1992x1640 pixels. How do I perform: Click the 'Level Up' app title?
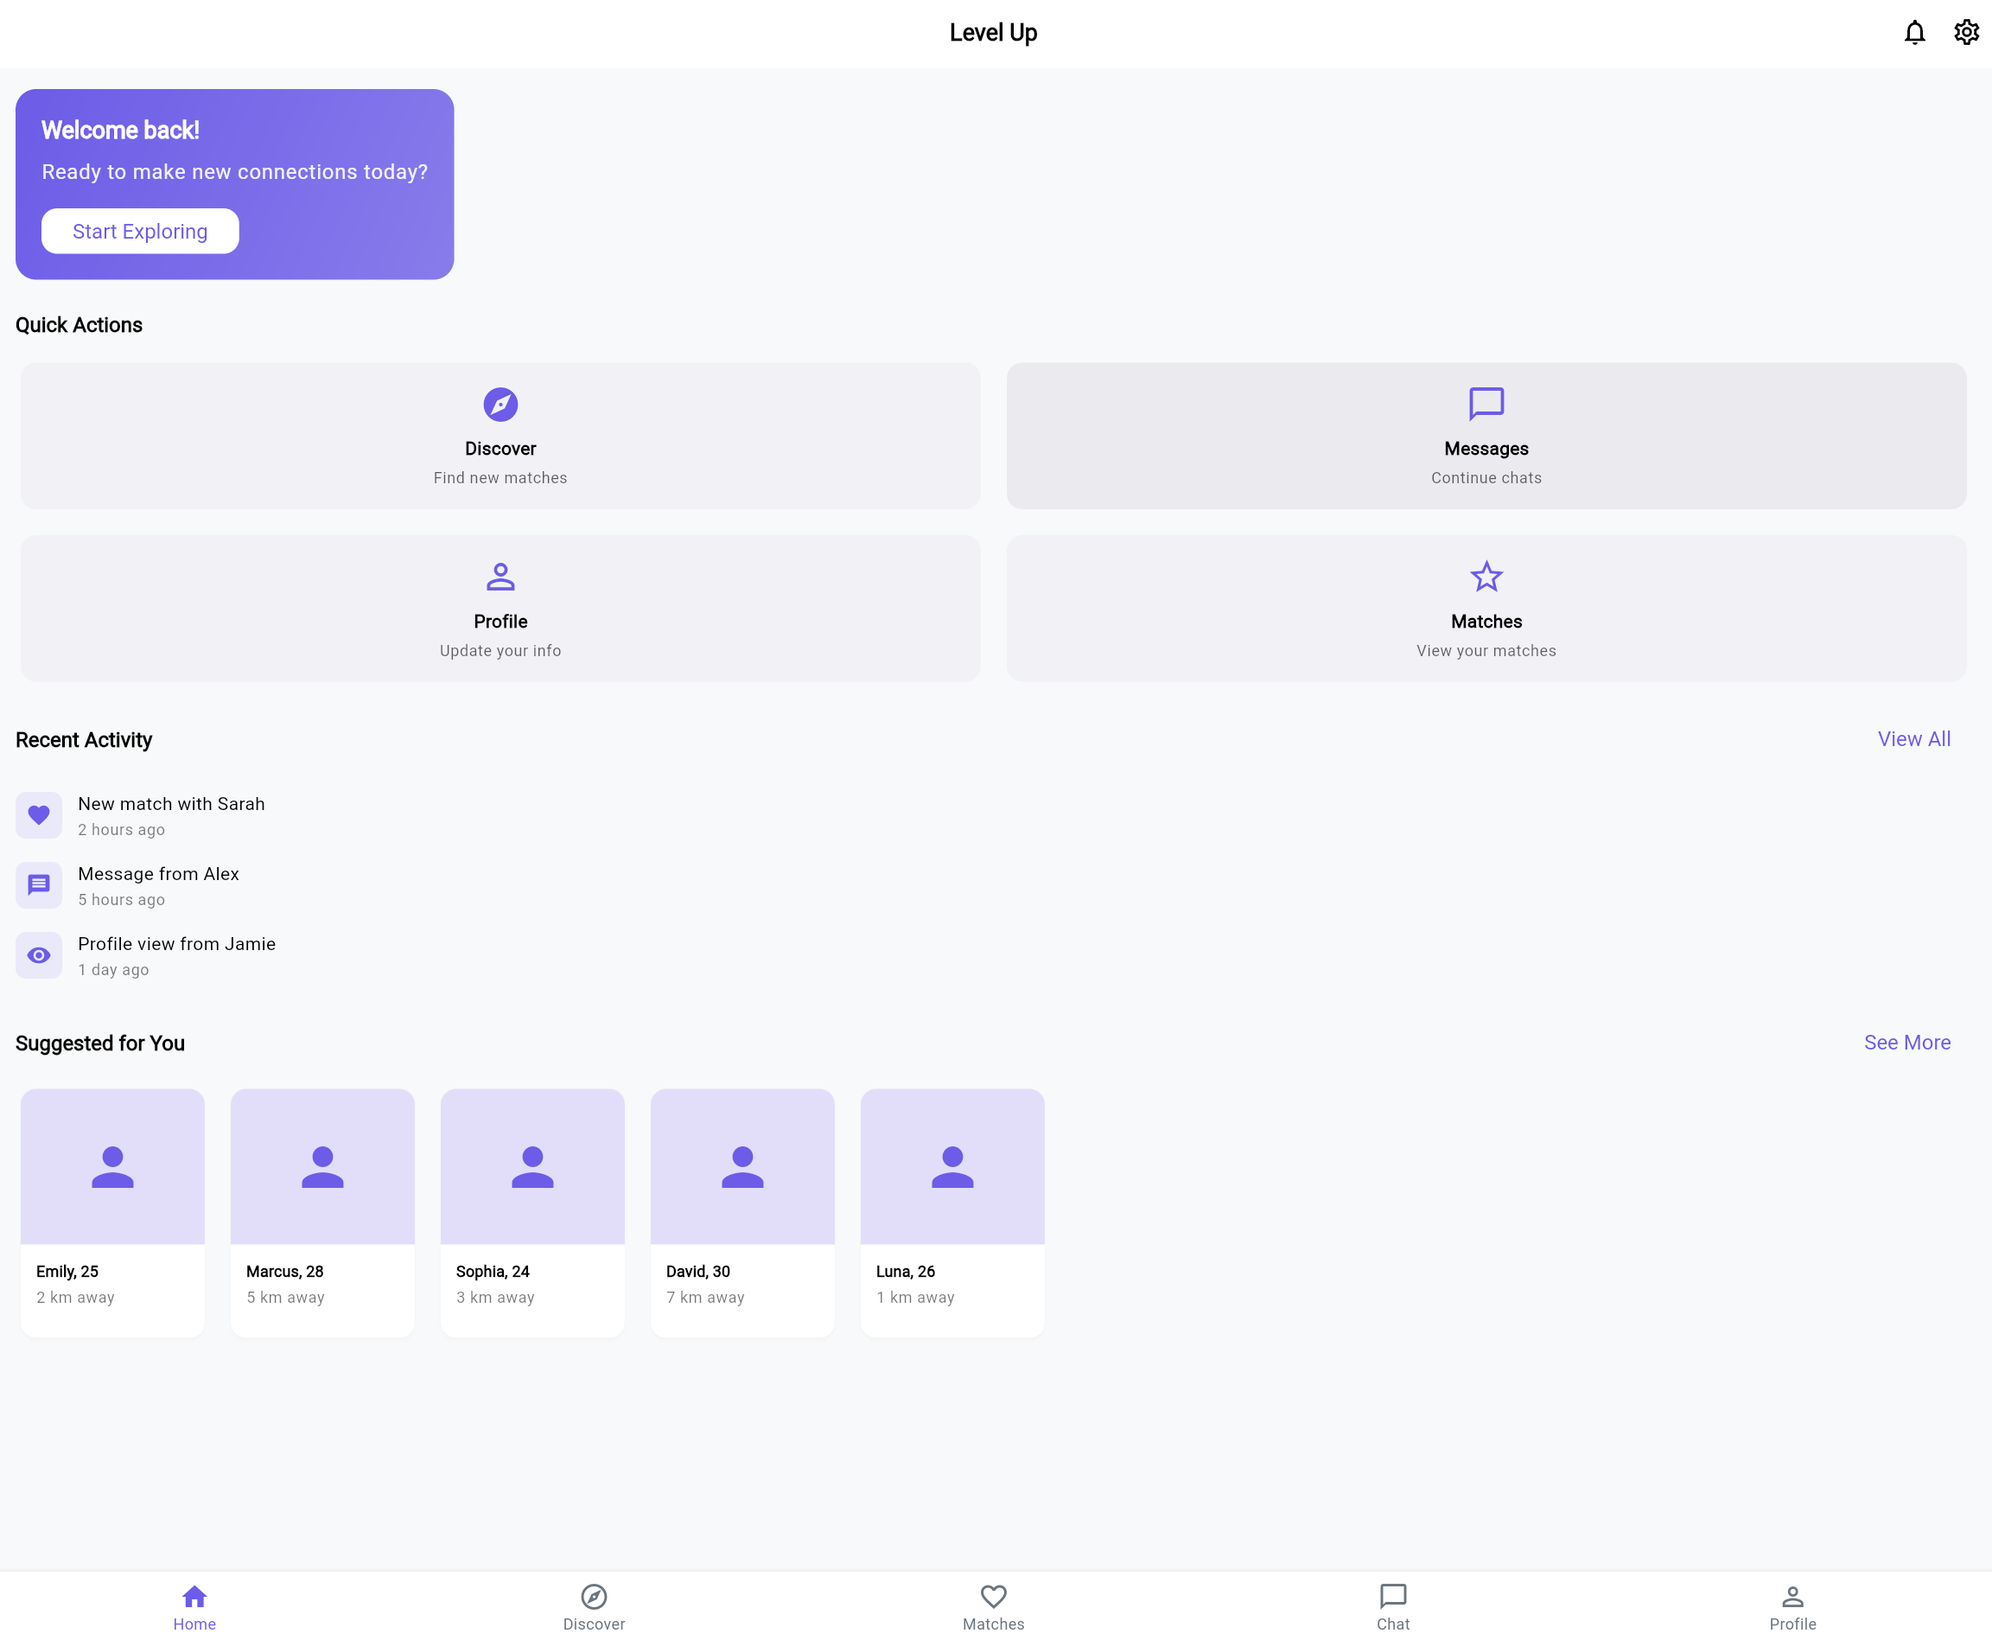coord(994,33)
